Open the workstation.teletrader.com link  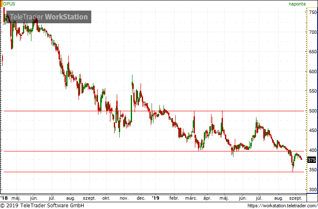282,206
